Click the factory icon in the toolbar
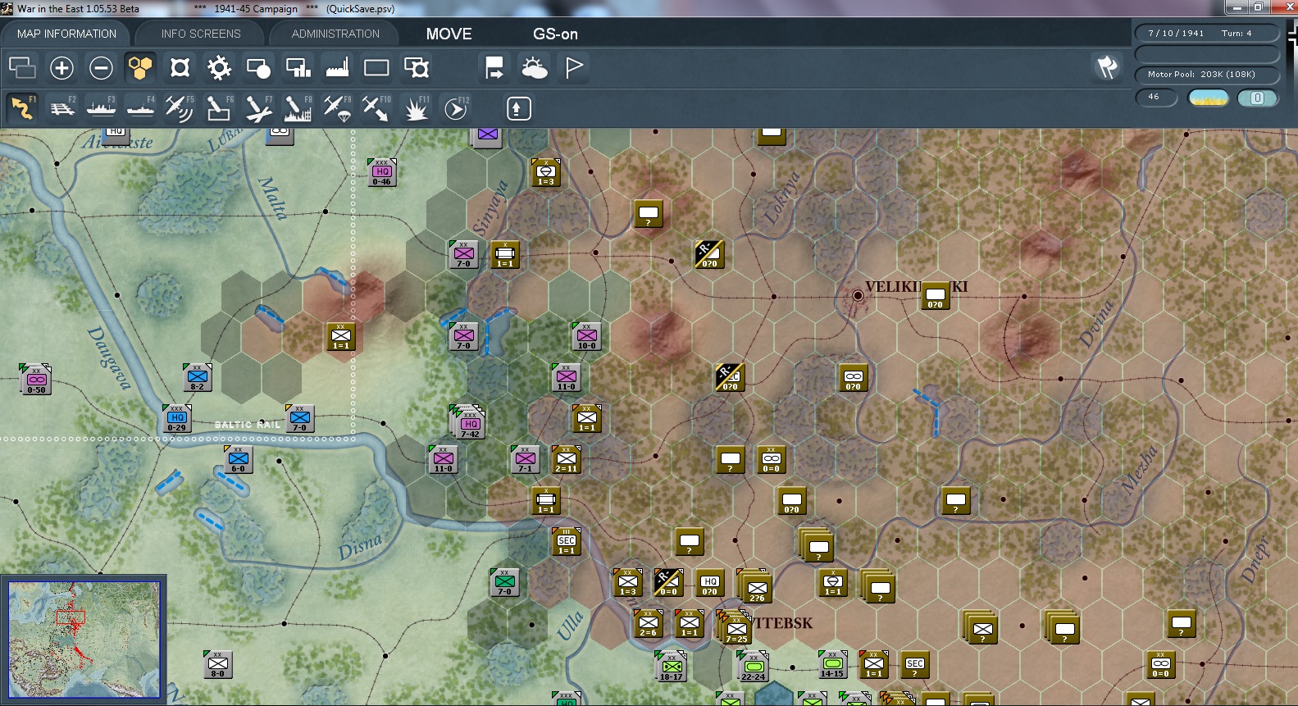 [337, 67]
